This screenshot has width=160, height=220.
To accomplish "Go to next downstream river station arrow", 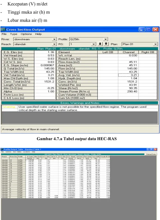I will pyautogui.click(x=100, y=44).
